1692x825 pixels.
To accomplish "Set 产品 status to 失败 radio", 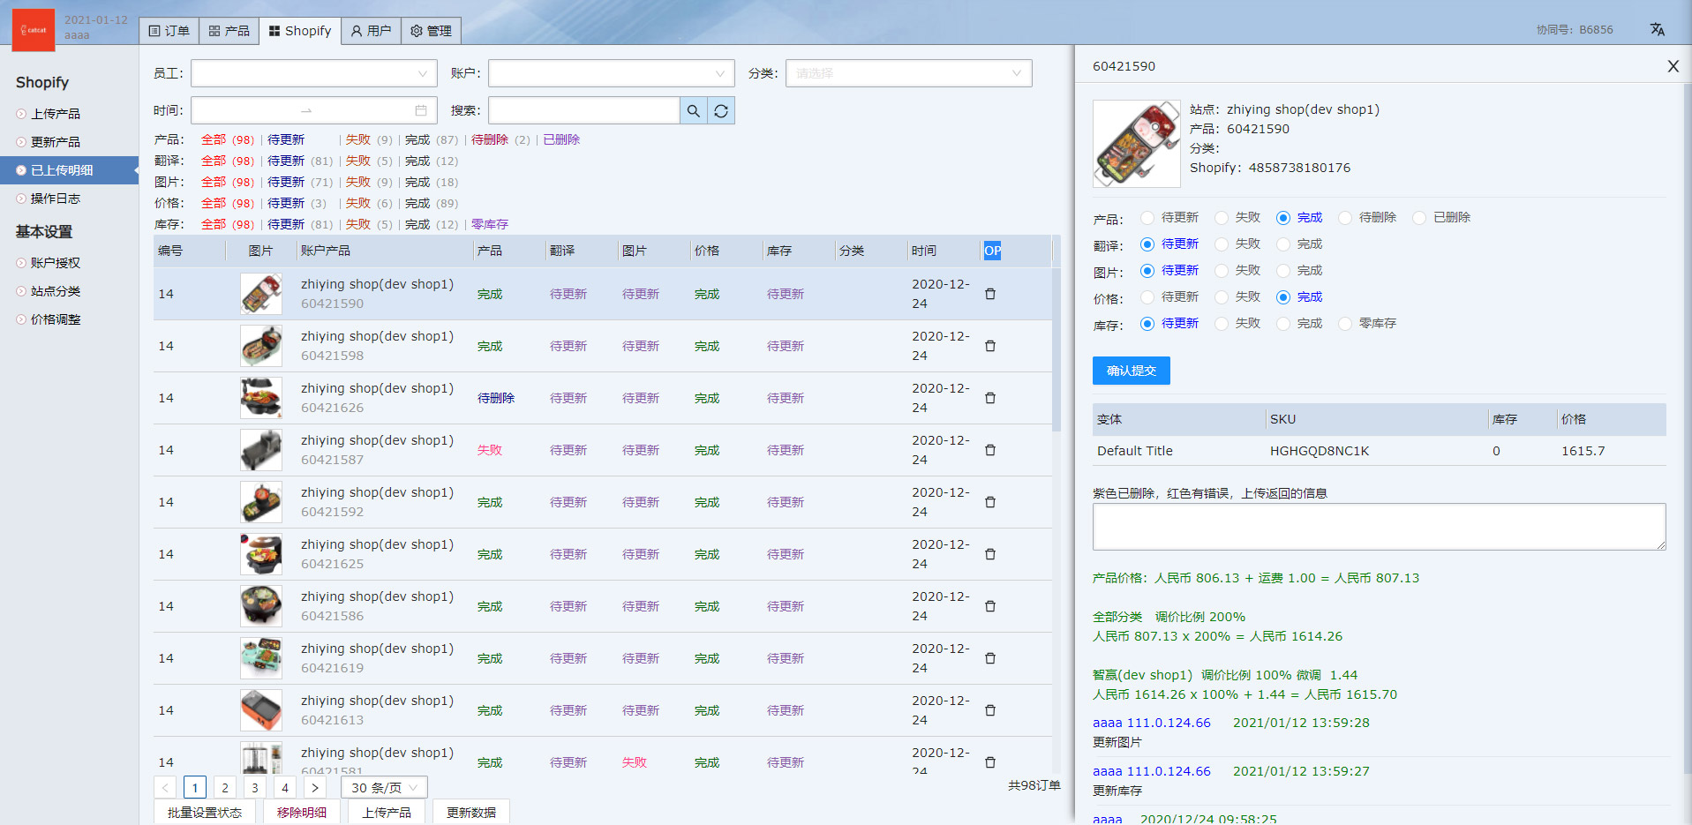I will pyautogui.click(x=1222, y=218).
